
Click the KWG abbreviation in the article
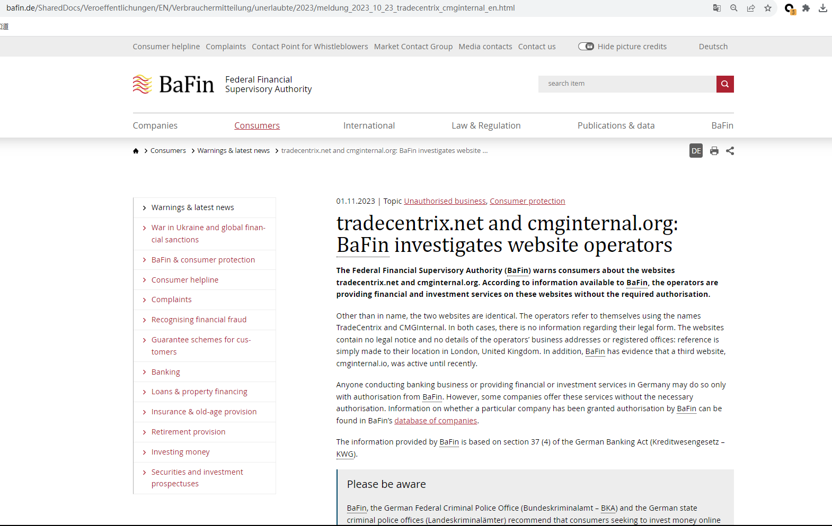(345, 454)
